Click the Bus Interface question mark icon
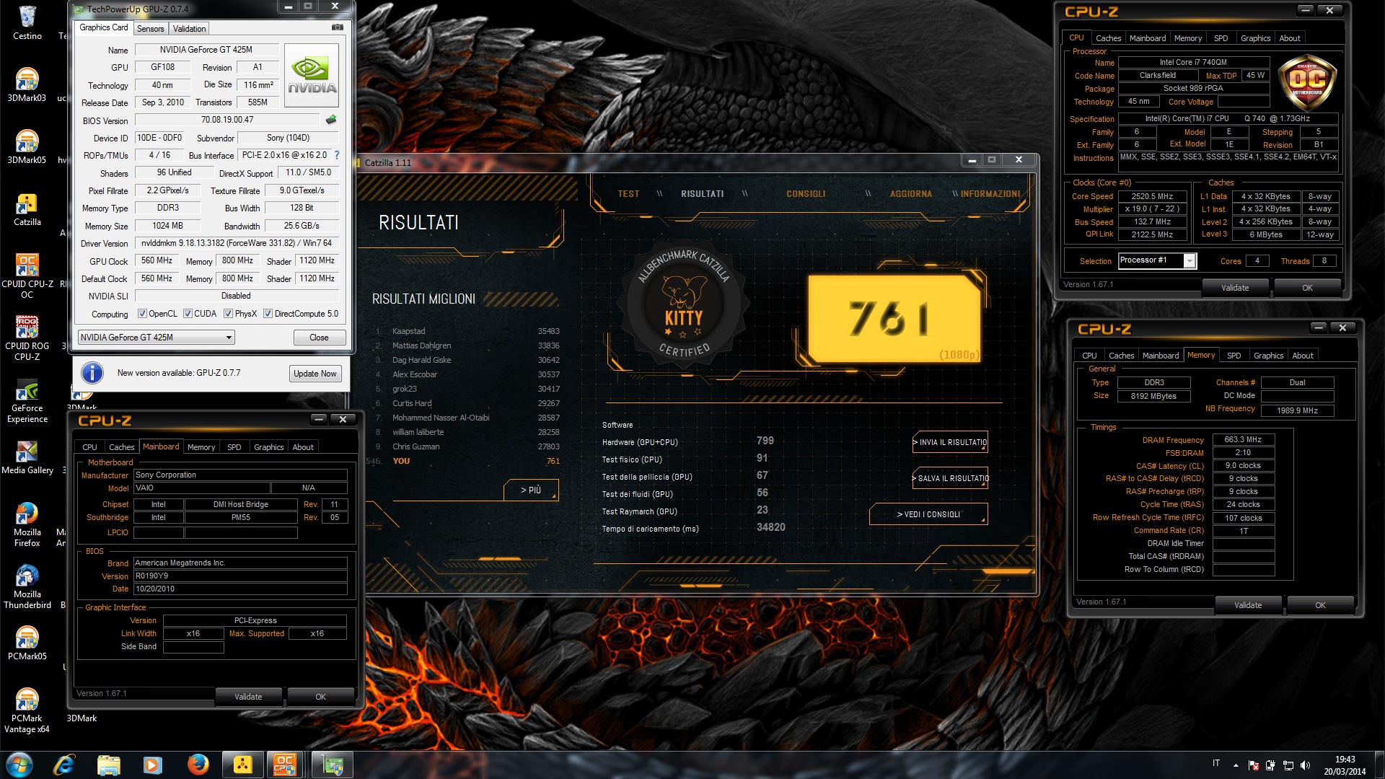This screenshot has height=779, width=1385. (336, 155)
